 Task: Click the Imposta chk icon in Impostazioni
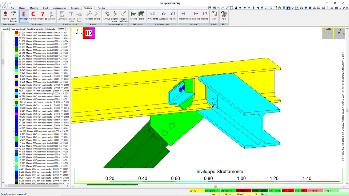click(5, 16)
